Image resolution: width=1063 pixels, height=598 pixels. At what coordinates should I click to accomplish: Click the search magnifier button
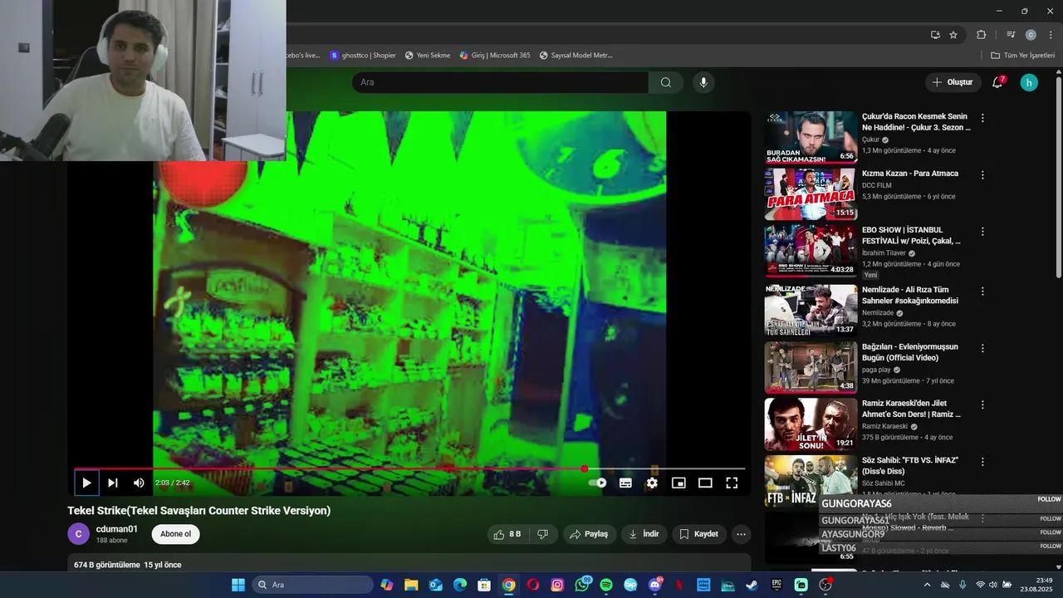pos(666,82)
